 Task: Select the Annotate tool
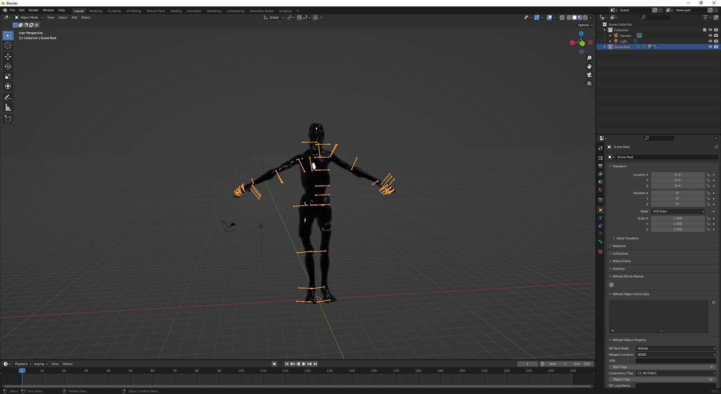click(8, 98)
